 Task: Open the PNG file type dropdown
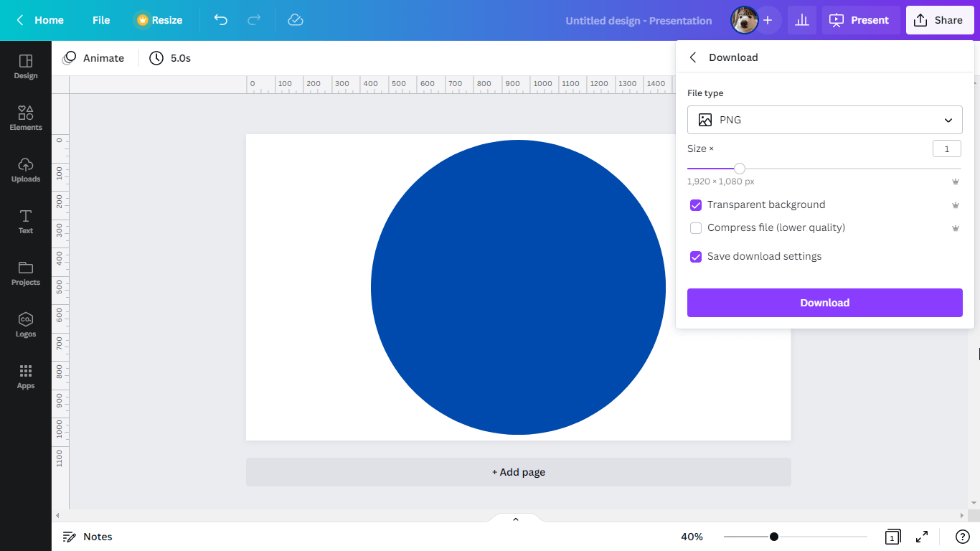(824, 119)
